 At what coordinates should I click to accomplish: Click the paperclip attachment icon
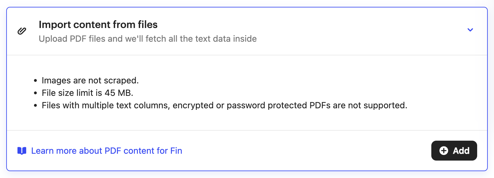click(x=22, y=31)
